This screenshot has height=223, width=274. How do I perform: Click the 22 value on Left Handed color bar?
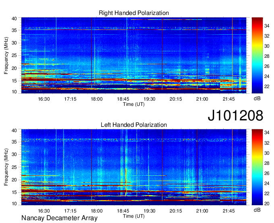click(x=267, y=194)
